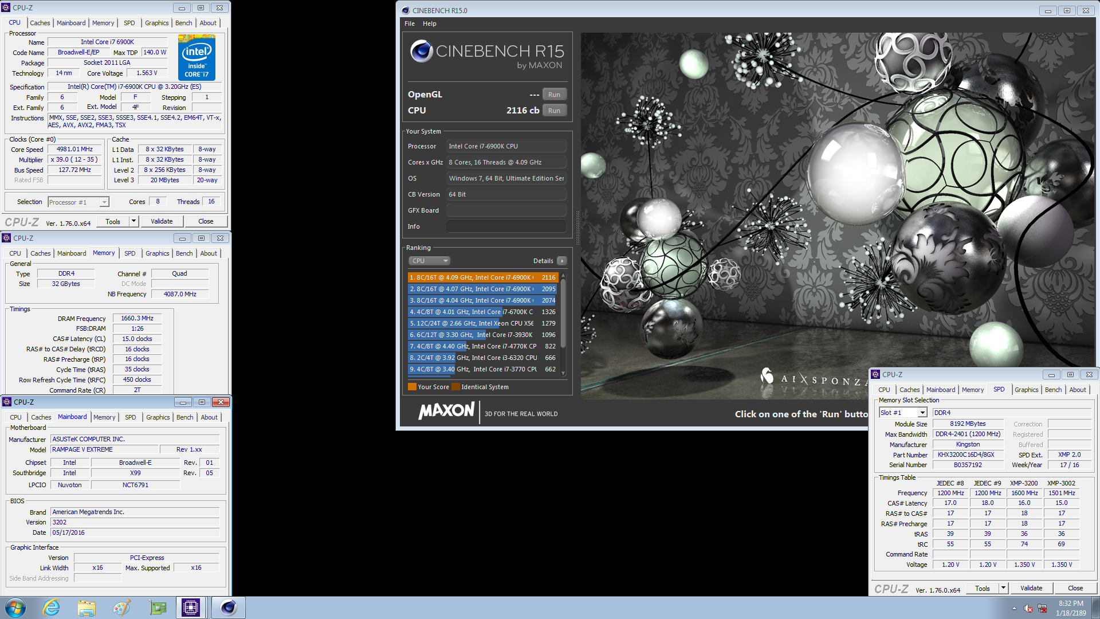
Task: Select the CPU-Z taskbar icon
Action: 191,608
